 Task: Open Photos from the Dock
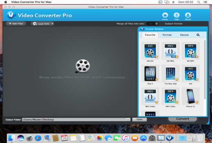[99, 138]
